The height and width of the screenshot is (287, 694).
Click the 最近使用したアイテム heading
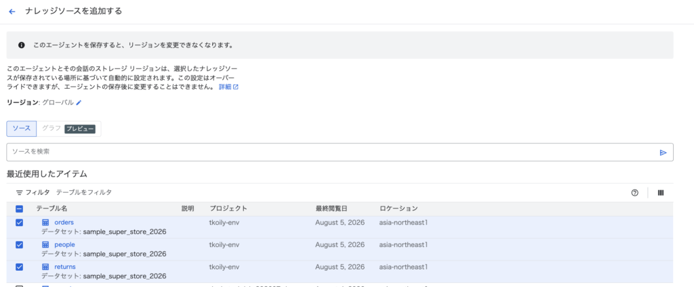click(x=47, y=174)
